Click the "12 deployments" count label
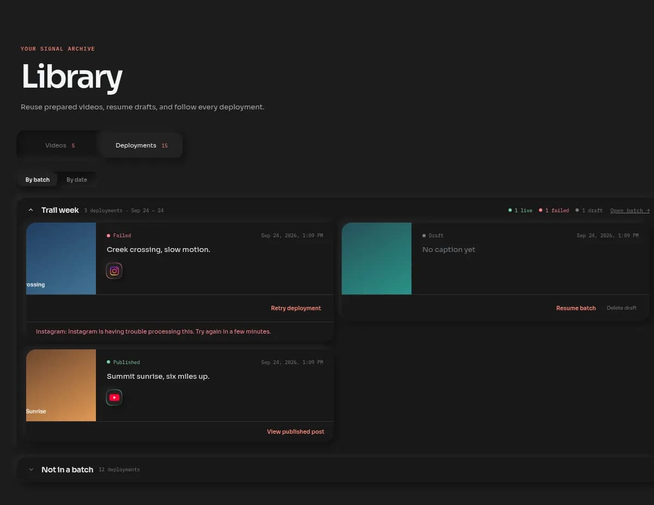The width and height of the screenshot is (654, 505). click(119, 470)
